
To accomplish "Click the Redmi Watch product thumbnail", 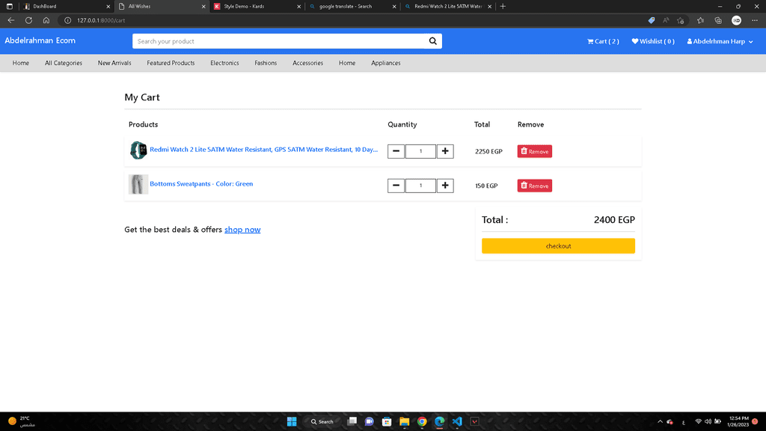I will point(138,150).
